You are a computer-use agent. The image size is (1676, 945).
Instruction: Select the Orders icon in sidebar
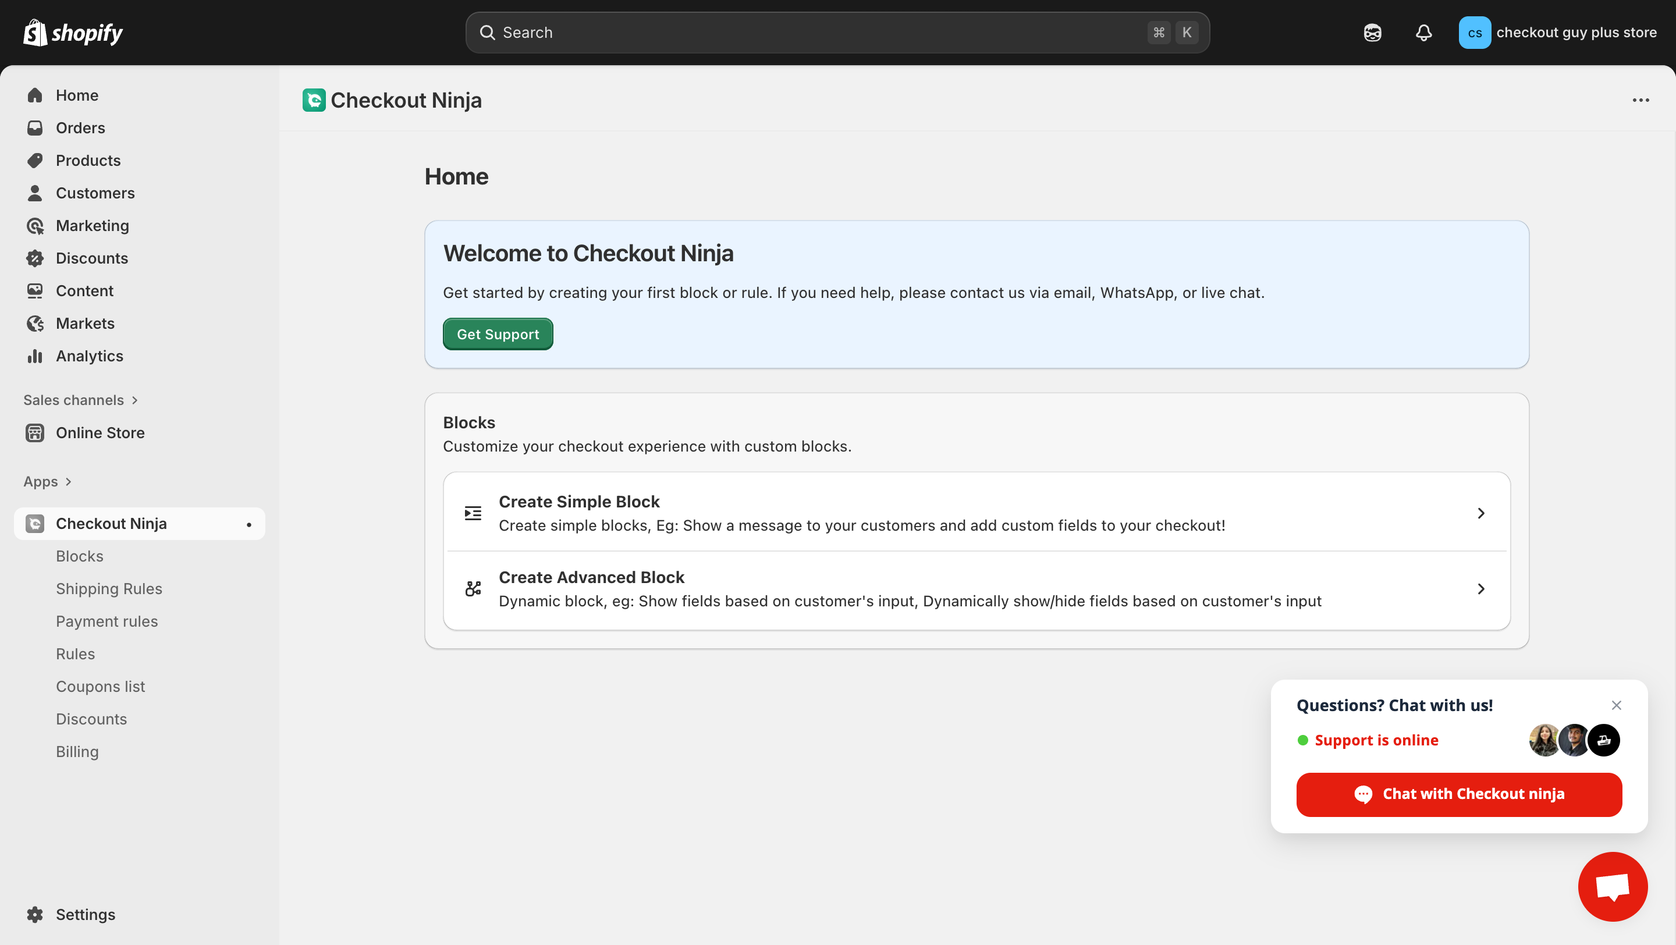(x=35, y=127)
